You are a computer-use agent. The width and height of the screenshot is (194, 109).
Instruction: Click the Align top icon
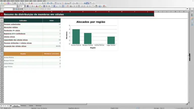coord(52,6)
